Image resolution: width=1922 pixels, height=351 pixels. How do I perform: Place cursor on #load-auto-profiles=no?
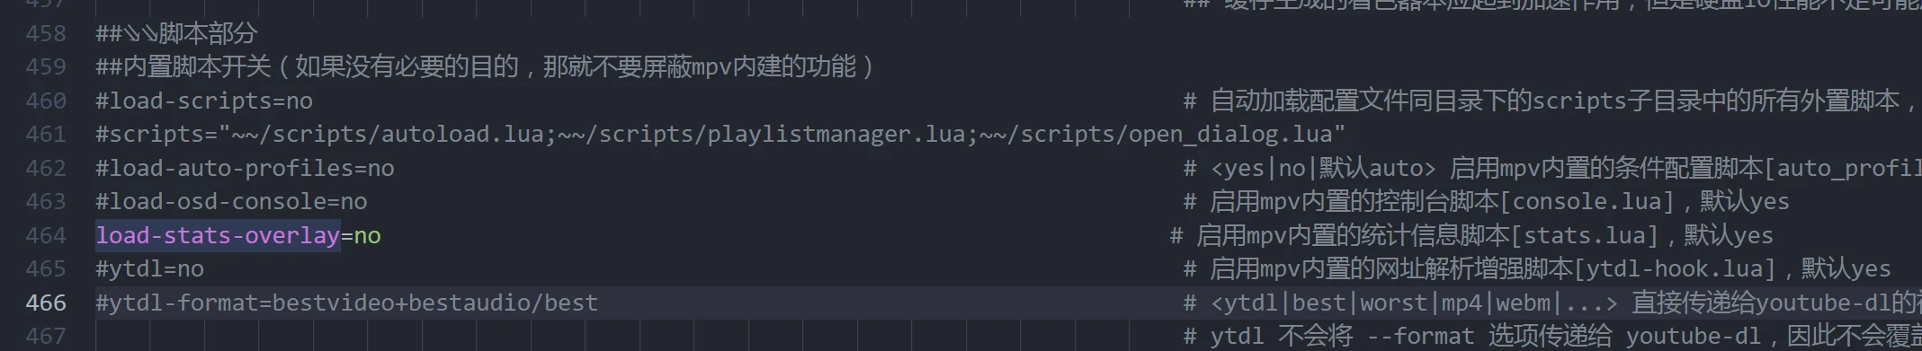point(245,169)
